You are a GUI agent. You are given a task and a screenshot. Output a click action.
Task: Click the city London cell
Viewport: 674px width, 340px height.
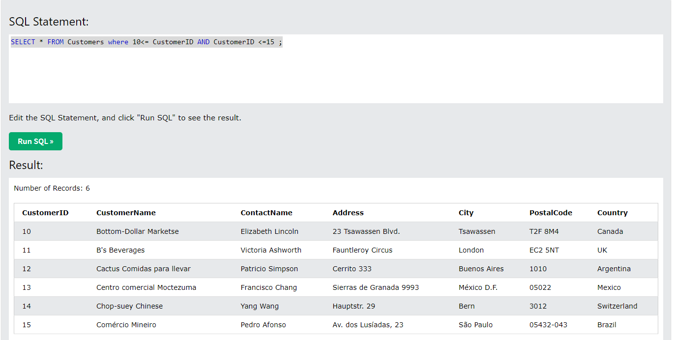(471, 250)
